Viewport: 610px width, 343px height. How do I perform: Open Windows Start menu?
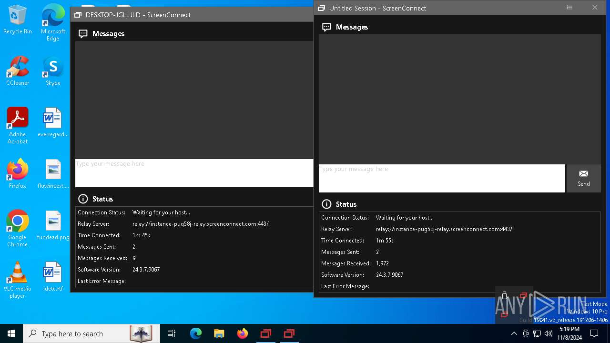(x=11, y=333)
